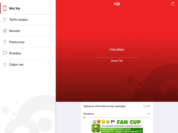Open the Tarifni dodaci menu entry
Viewport: 178px width, 133px height.
[x=28, y=20]
